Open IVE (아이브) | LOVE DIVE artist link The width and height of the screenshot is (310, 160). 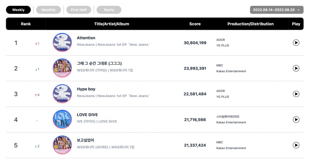click(x=97, y=121)
